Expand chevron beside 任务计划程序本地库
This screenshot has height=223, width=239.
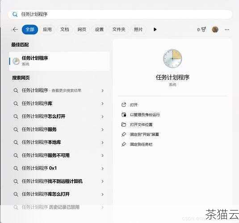coord(102,142)
